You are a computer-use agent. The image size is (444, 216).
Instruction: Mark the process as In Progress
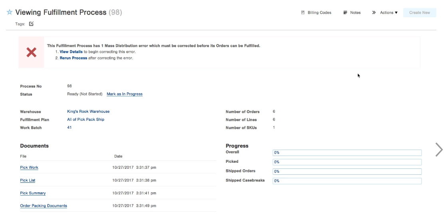click(x=124, y=94)
